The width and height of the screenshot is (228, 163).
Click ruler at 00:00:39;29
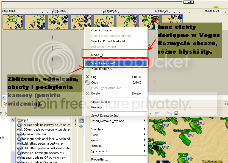tap(212, 11)
